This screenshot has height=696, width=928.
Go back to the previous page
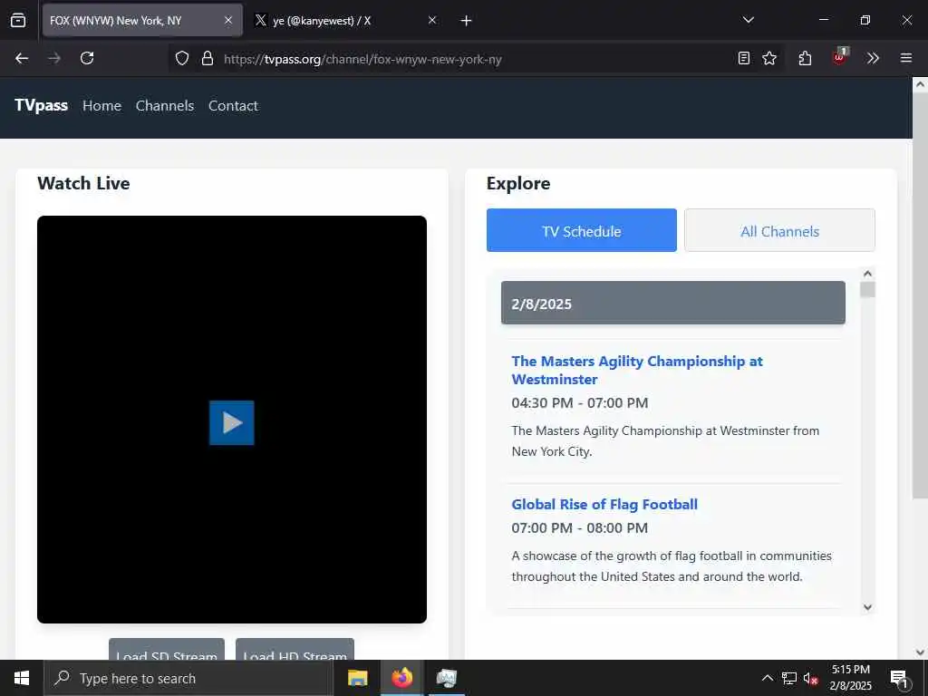[x=22, y=58]
